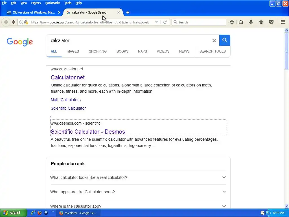Image resolution: width=289 pixels, height=217 pixels.
Task: Go to the Home page icon
Action: click(x=261, y=22)
